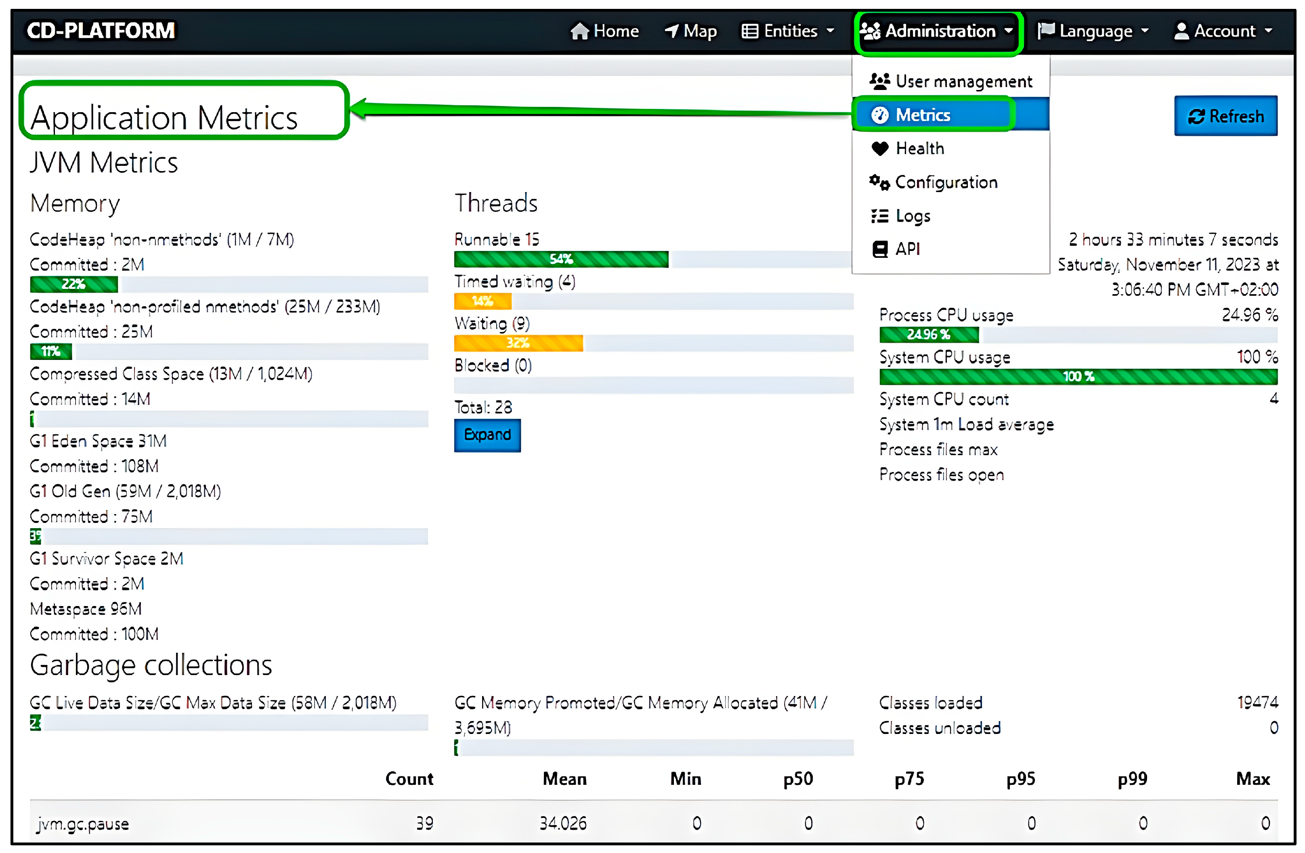Click the Language flag icon
1305x853 pixels.
tap(1046, 30)
